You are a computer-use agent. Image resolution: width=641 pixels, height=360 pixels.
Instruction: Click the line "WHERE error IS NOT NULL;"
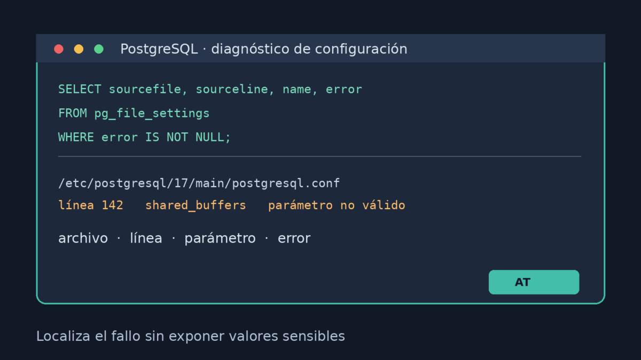point(145,137)
